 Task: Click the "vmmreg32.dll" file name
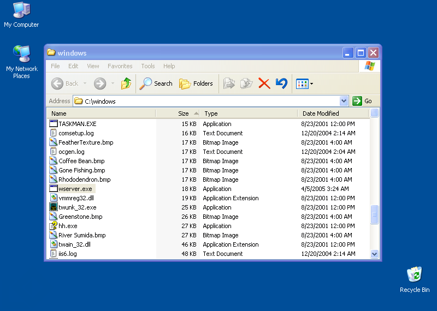(76, 198)
